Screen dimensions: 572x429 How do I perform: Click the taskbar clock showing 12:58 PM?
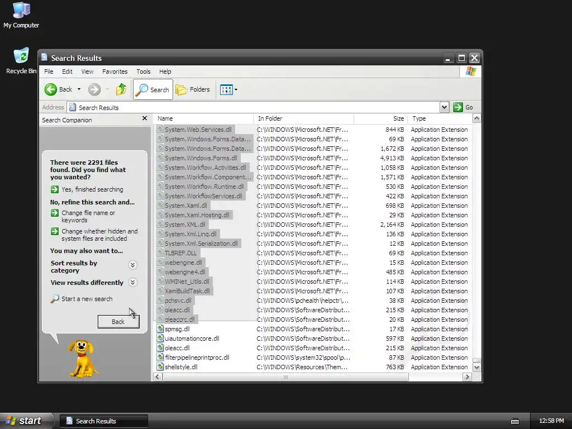[x=551, y=421]
